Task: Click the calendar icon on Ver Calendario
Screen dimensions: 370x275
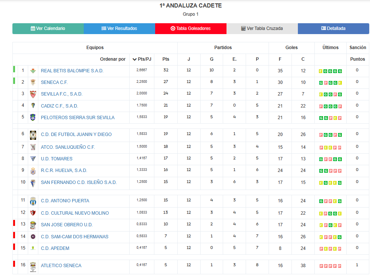Action: coord(33,28)
